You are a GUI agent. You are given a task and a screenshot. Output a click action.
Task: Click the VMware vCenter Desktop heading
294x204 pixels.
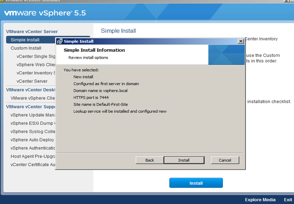point(31,90)
